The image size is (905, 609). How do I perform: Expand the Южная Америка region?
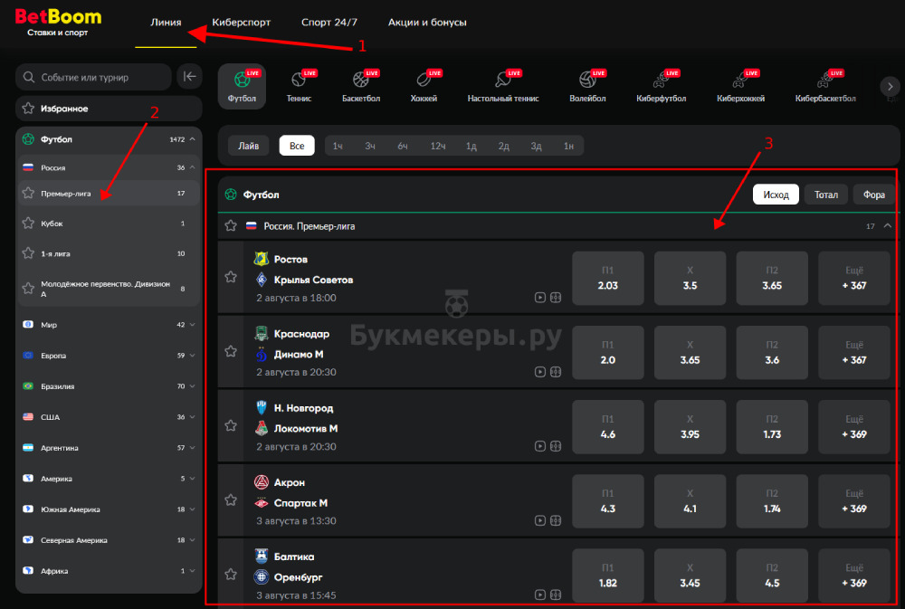point(192,509)
